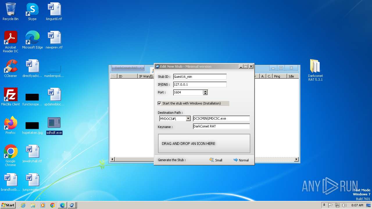The width and height of the screenshot is (372, 209).
Task: Click the Stub ID input field
Action: click(x=200, y=77)
